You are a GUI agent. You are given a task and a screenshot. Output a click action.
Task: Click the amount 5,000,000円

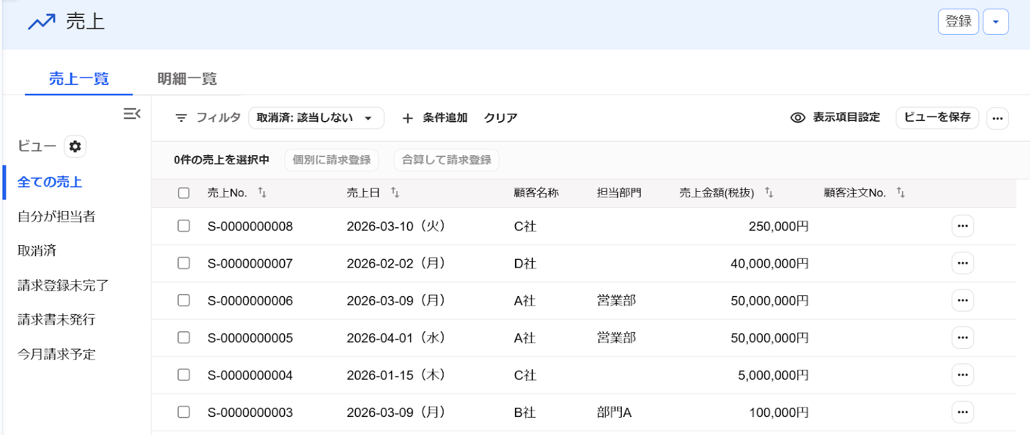773,376
